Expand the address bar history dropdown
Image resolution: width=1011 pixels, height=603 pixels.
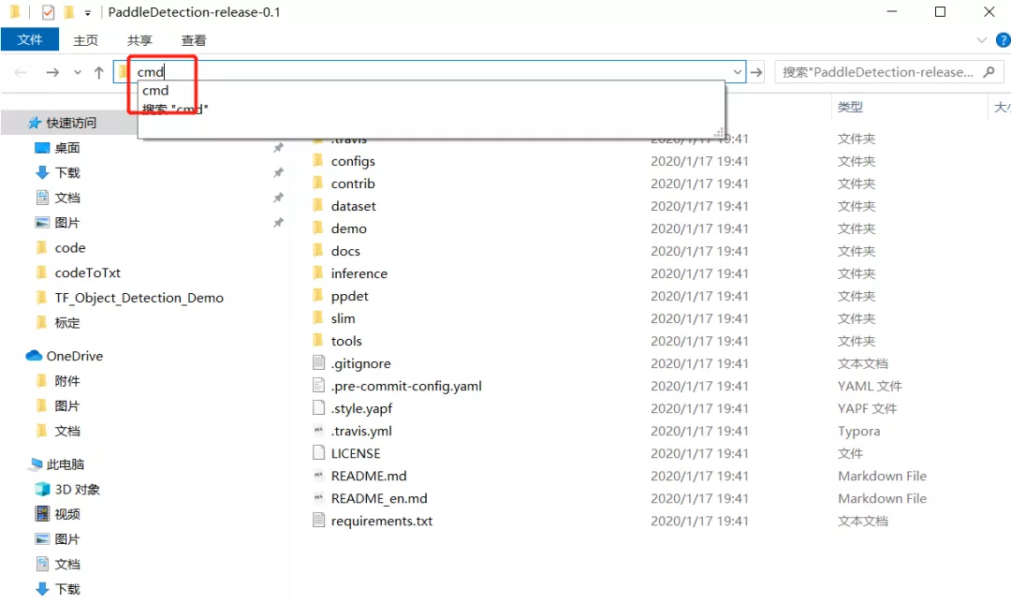click(x=737, y=71)
